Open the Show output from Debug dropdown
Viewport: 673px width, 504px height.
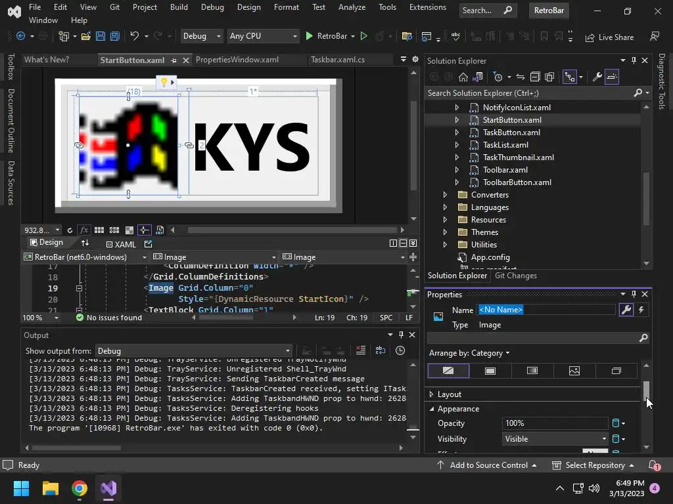[x=194, y=350]
